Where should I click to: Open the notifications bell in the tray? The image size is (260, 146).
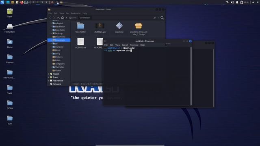(237, 2)
